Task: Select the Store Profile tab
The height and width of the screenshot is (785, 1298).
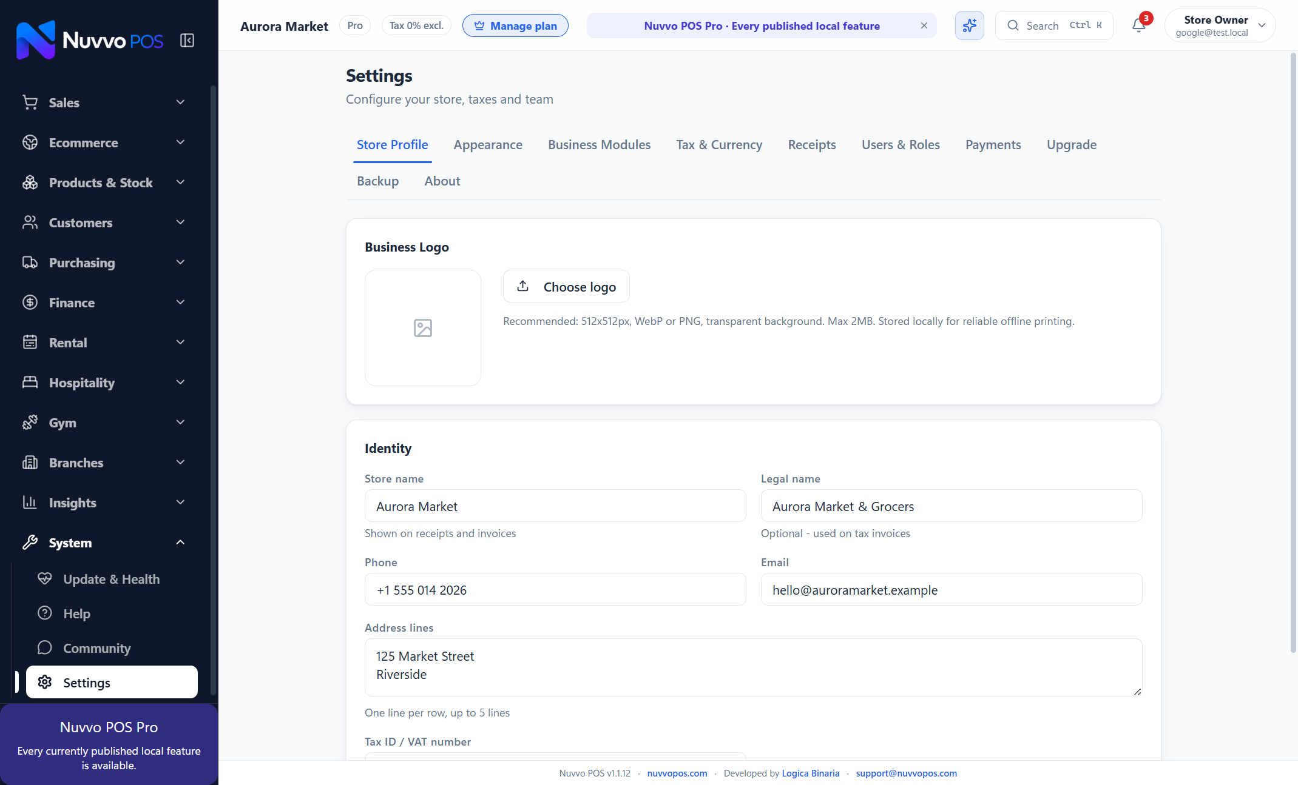Action: tap(393, 145)
